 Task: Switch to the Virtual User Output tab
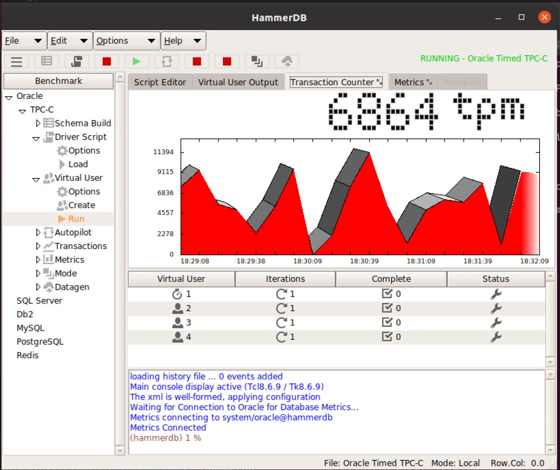[238, 83]
